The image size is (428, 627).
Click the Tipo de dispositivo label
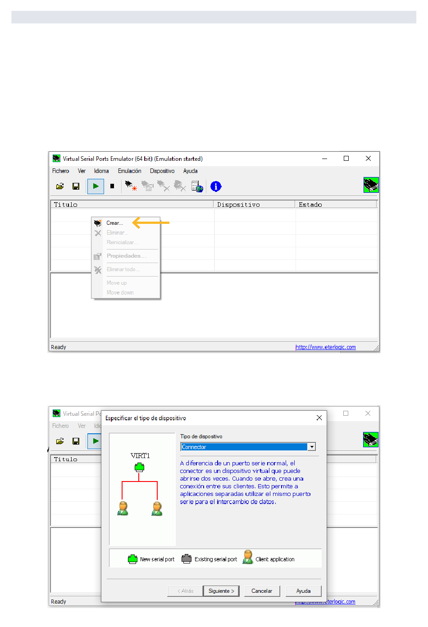[201, 436]
